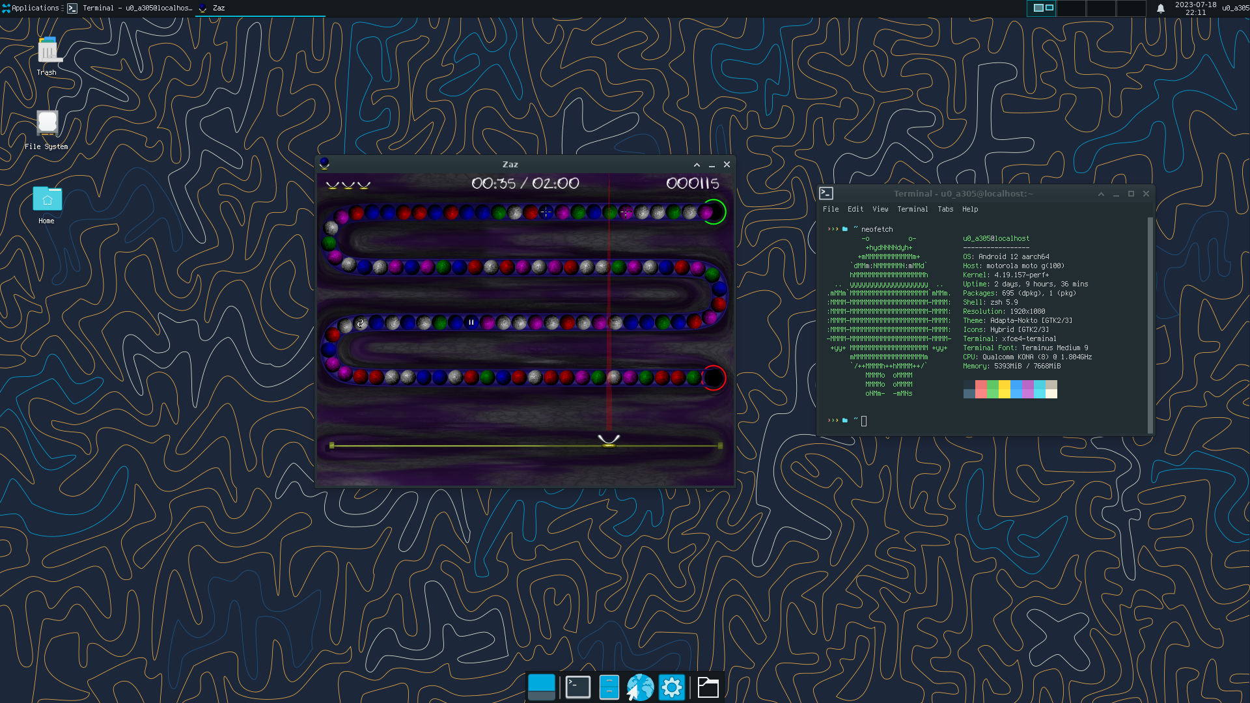1250x703 pixels.
Task: Click the "CPU: Qualcomm KONA" line
Action: [1027, 357]
